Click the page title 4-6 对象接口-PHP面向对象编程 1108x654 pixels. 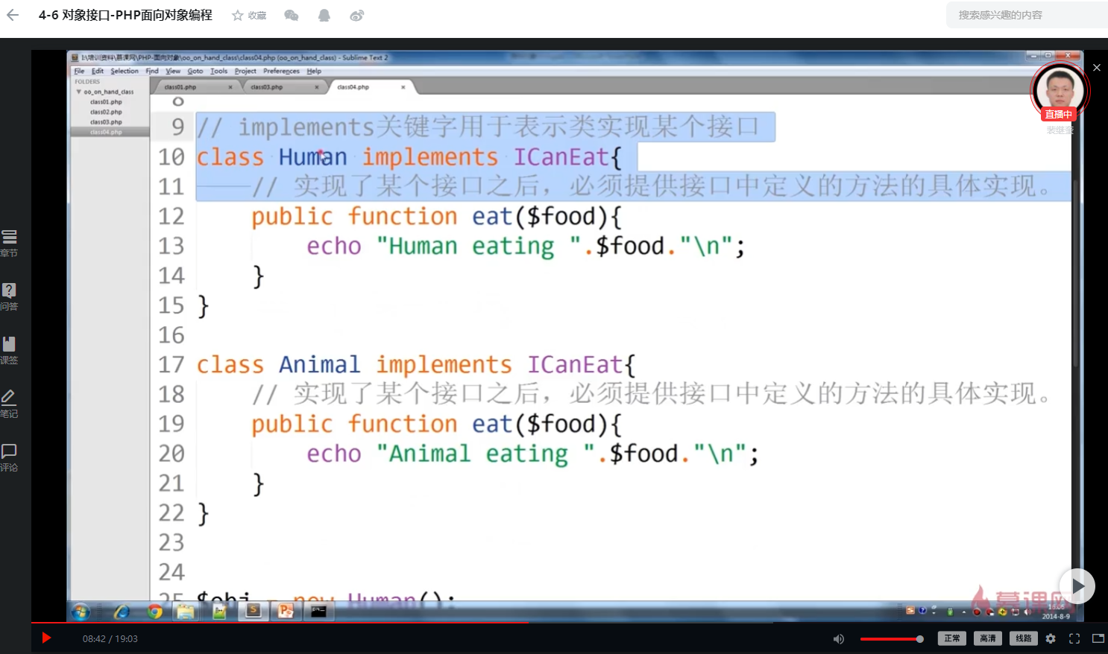pos(125,15)
